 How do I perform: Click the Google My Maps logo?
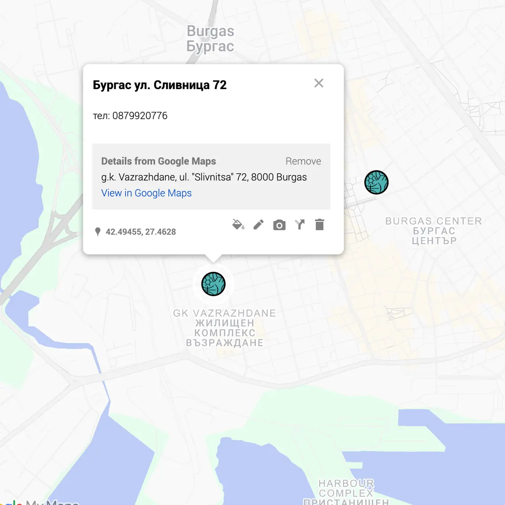(40, 502)
